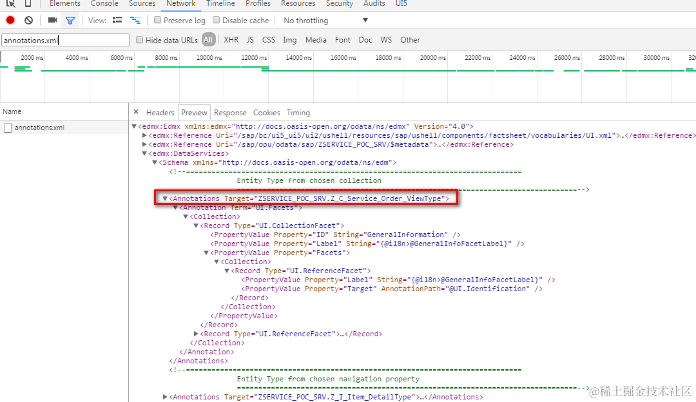Toggle the device toolbar phone icon
The image size is (696, 402).
(x=28, y=4)
